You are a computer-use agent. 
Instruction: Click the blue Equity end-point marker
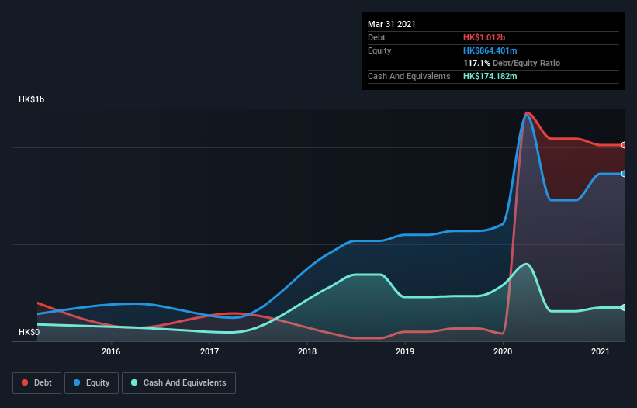624,174
